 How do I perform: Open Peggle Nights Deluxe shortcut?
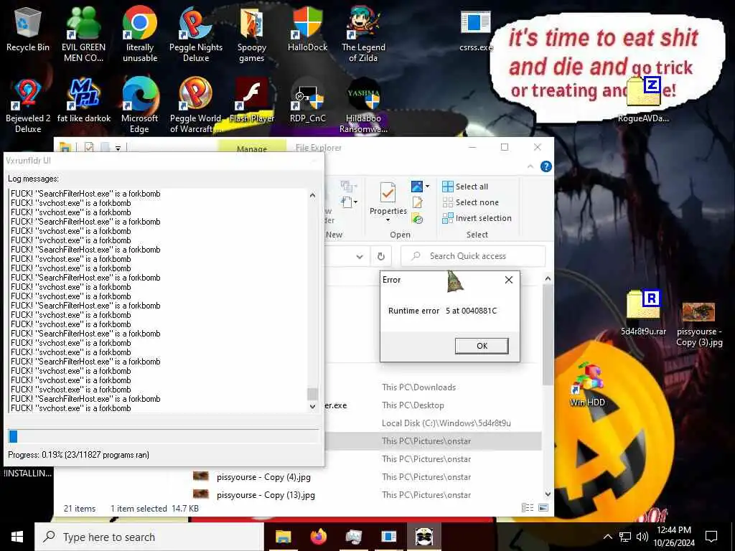pyautogui.click(x=196, y=34)
